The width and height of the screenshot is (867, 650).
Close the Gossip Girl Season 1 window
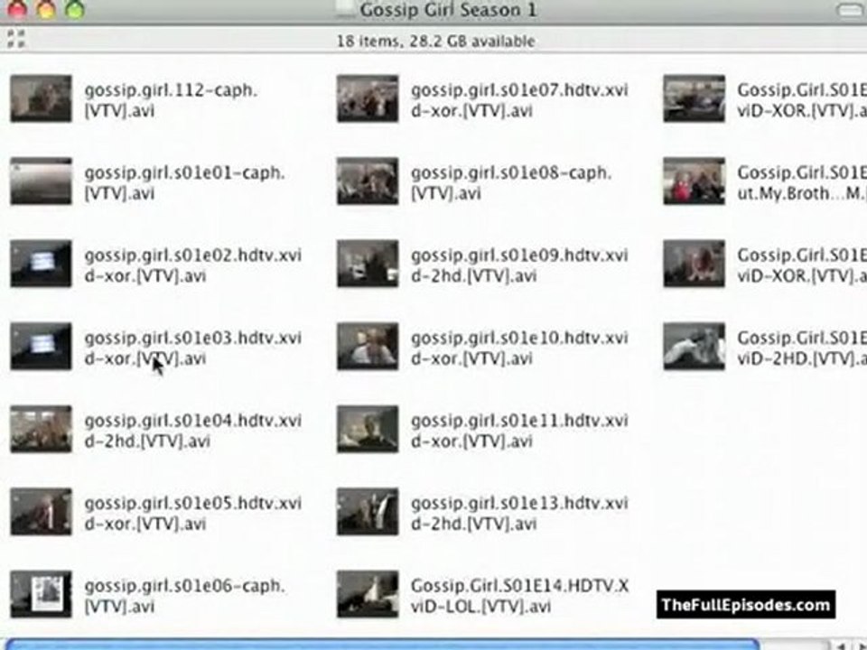[x=16, y=8]
